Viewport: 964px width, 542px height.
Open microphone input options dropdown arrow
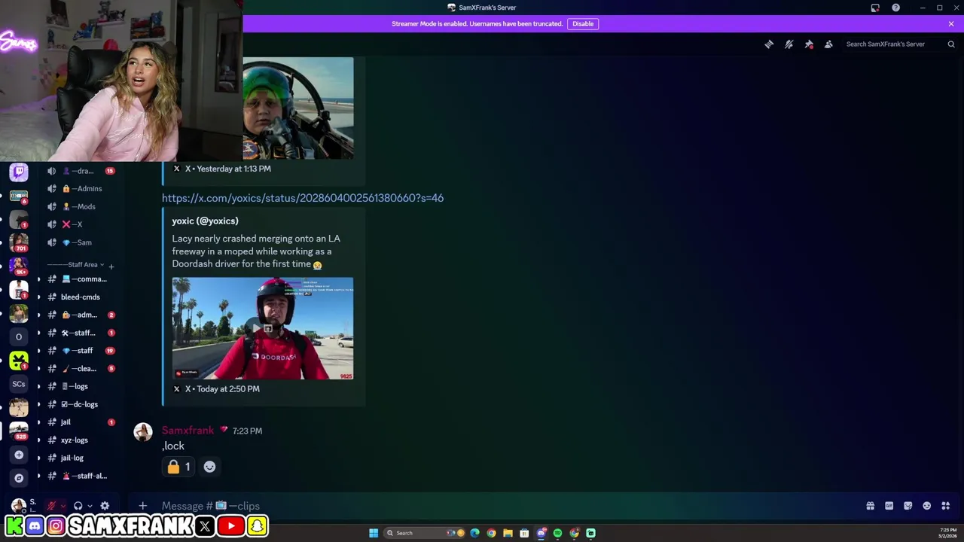point(63,506)
